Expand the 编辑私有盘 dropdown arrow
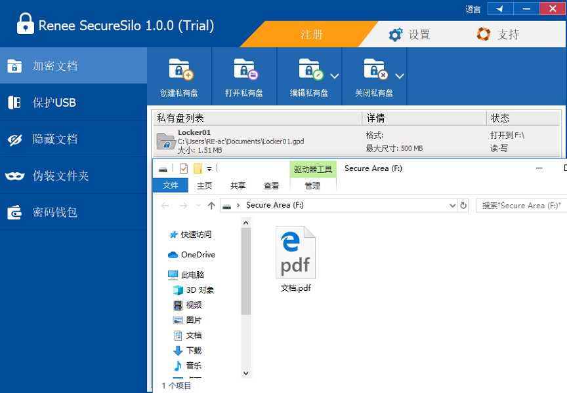 pyautogui.click(x=335, y=76)
